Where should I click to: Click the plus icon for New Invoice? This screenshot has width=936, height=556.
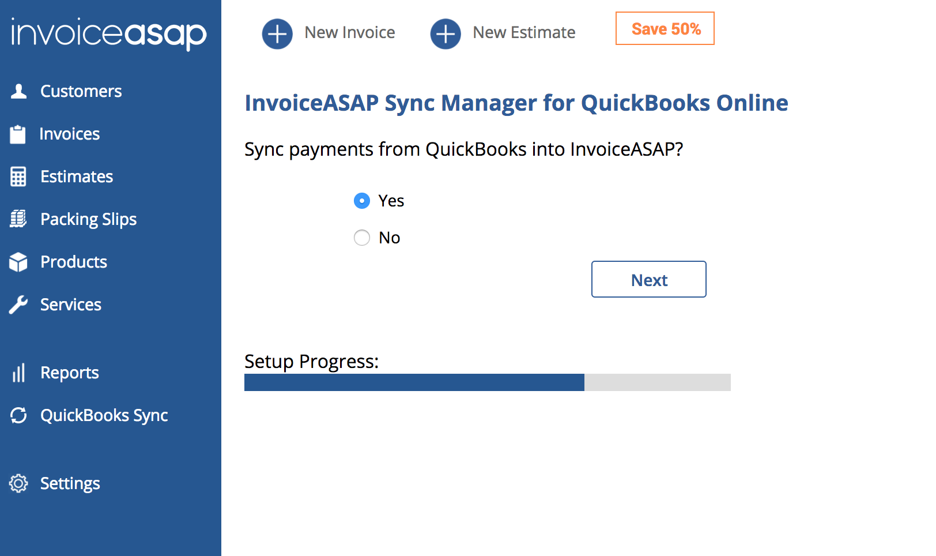point(277,33)
